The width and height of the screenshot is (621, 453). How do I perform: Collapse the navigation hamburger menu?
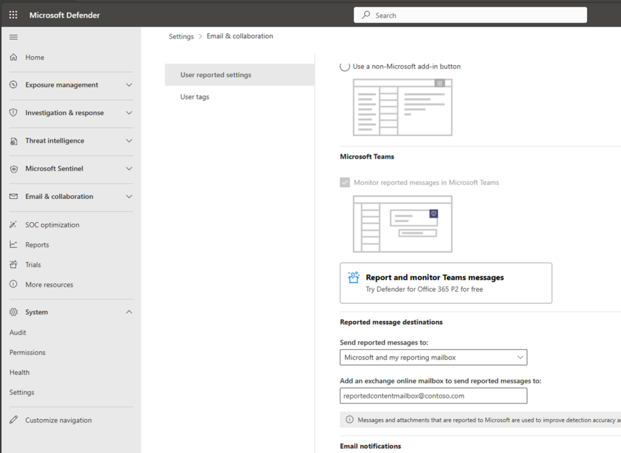tap(13, 37)
